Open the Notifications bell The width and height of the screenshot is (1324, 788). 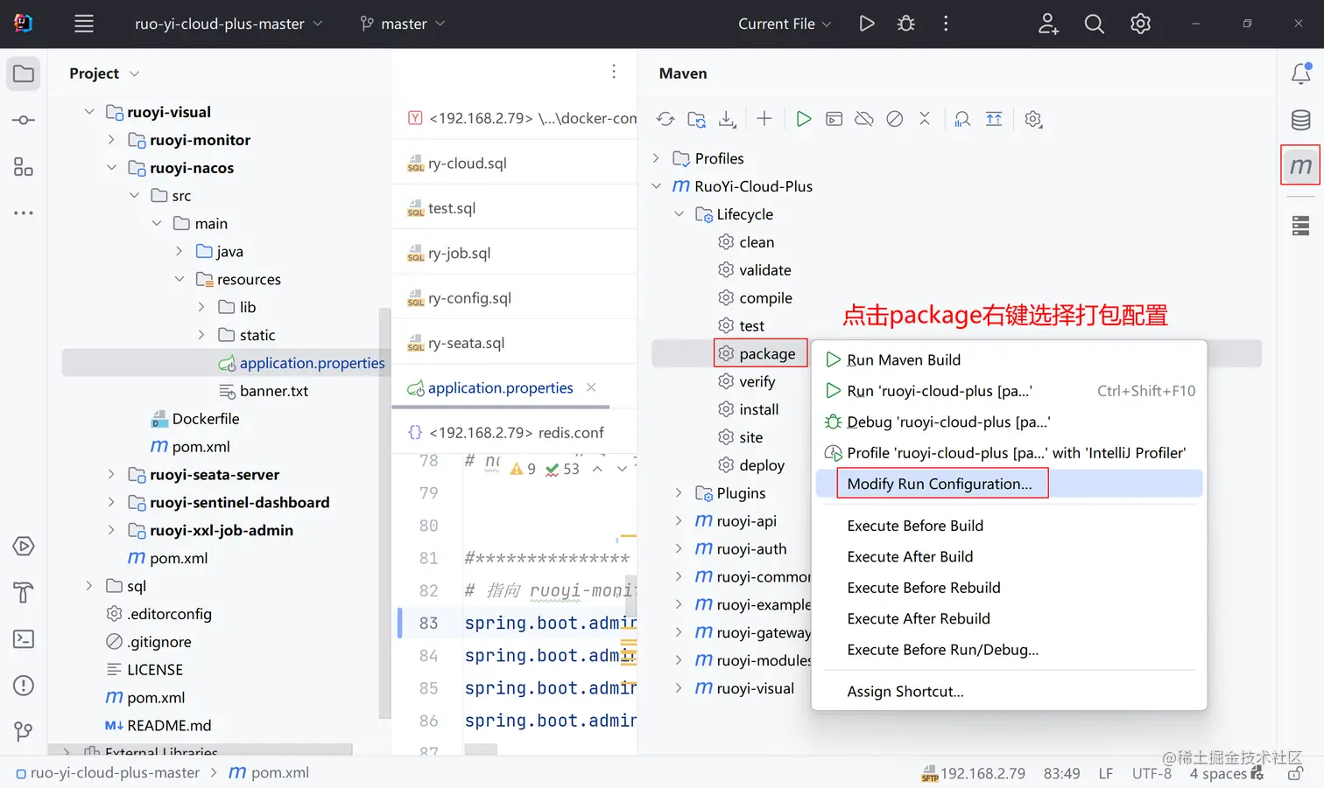pos(1301,73)
